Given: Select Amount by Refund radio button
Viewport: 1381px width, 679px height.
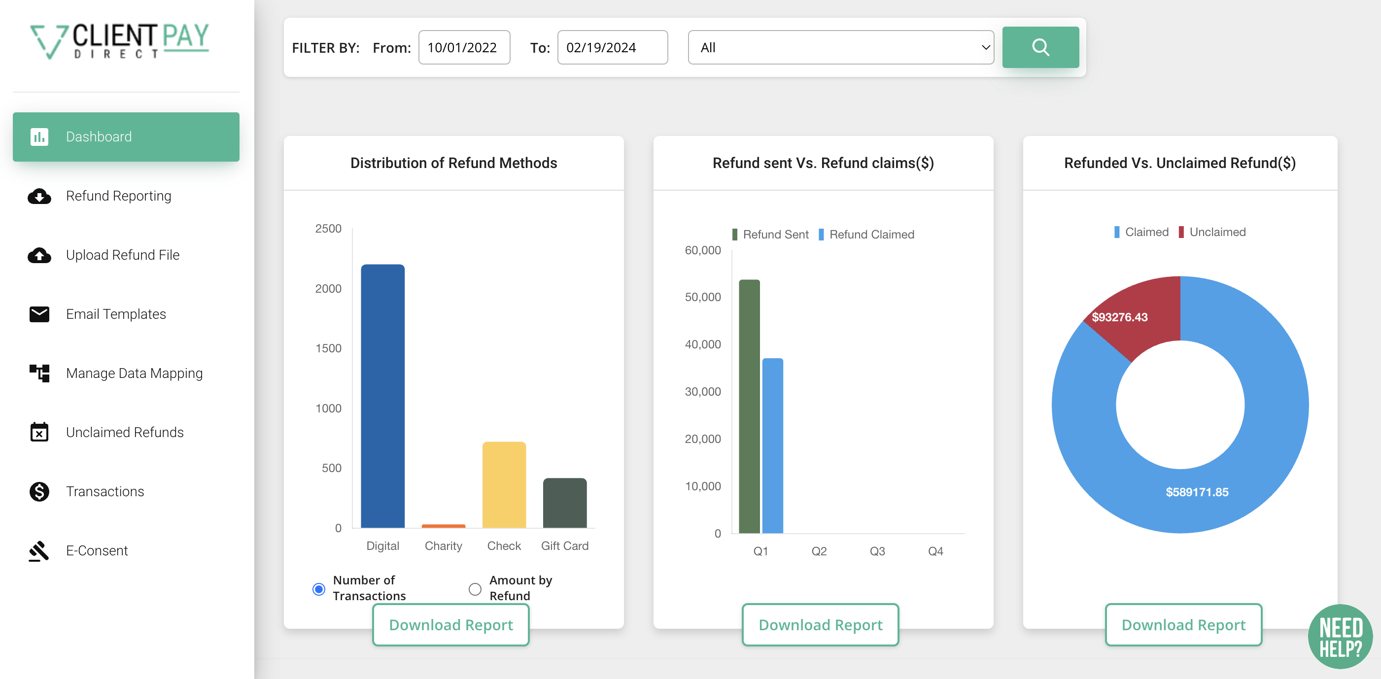Looking at the screenshot, I should 475,589.
